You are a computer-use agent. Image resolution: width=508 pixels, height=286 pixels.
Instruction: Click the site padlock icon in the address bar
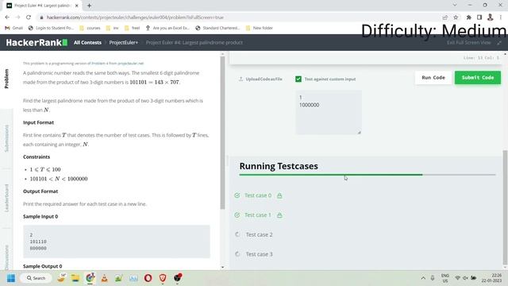coord(41,17)
